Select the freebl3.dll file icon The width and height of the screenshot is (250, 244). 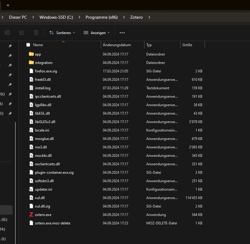point(31,79)
